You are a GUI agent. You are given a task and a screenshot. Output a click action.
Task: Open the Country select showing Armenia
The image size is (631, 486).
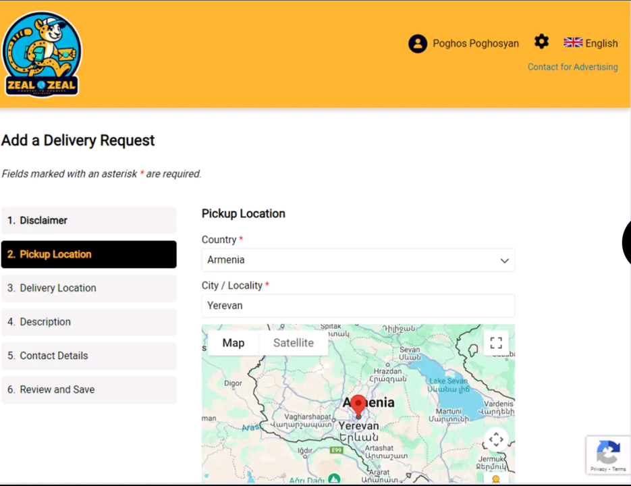click(358, 260)
